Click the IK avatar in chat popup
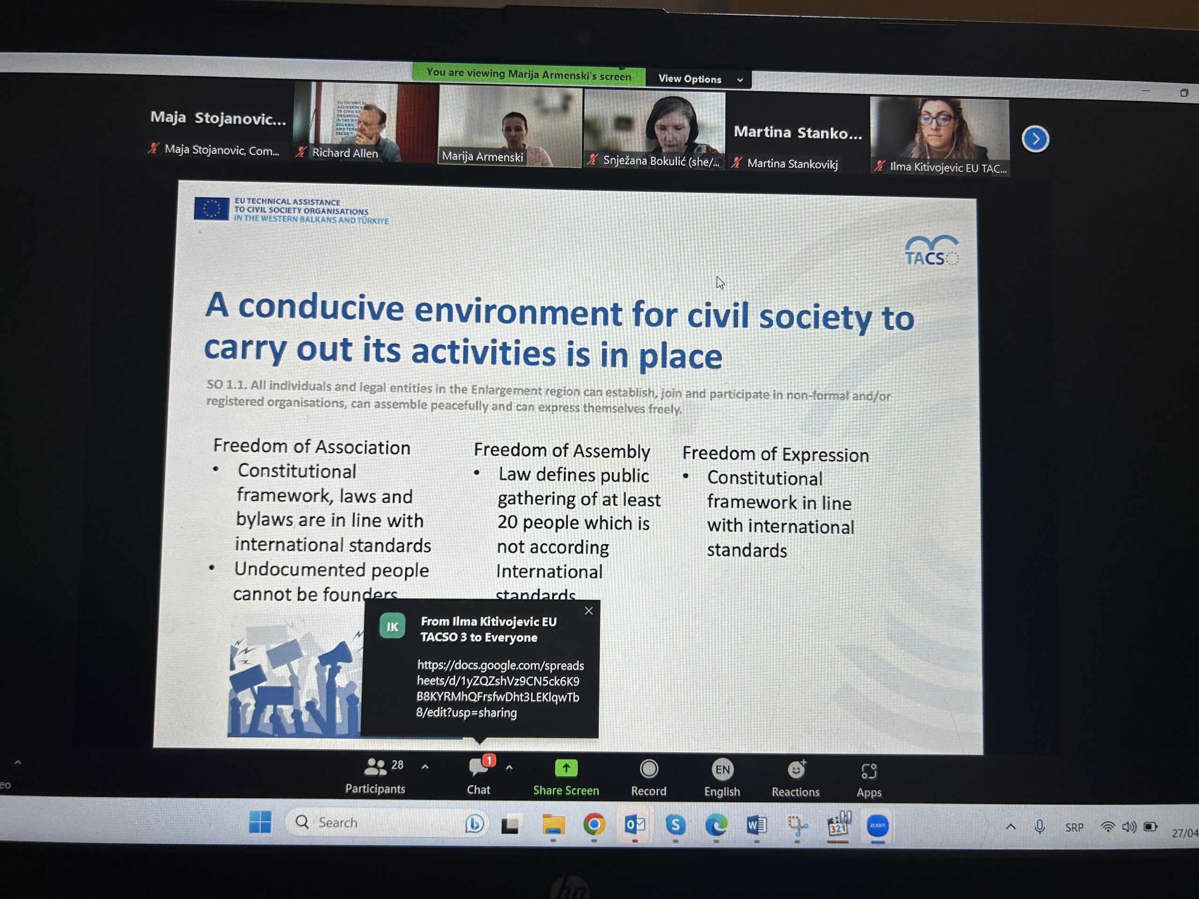Image resolution: width=1199 pixels, height=899 pixels. click(392, 626)
